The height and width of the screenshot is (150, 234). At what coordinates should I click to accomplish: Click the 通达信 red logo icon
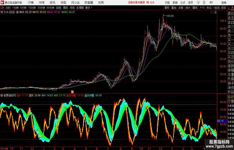(x=2, y=2)
